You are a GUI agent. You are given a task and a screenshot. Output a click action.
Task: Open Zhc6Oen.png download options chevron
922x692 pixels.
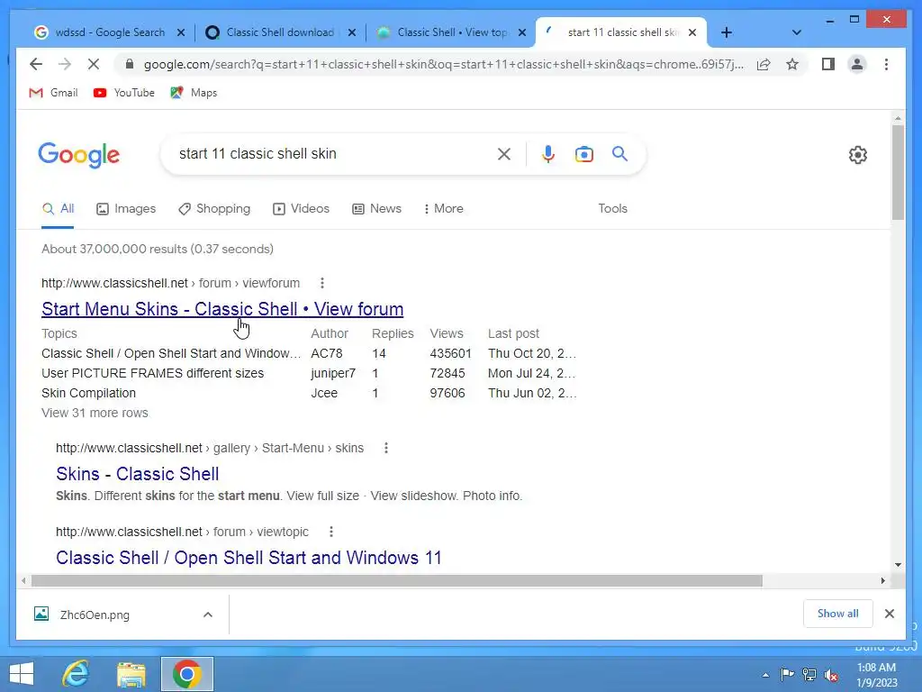click(208, 615)
